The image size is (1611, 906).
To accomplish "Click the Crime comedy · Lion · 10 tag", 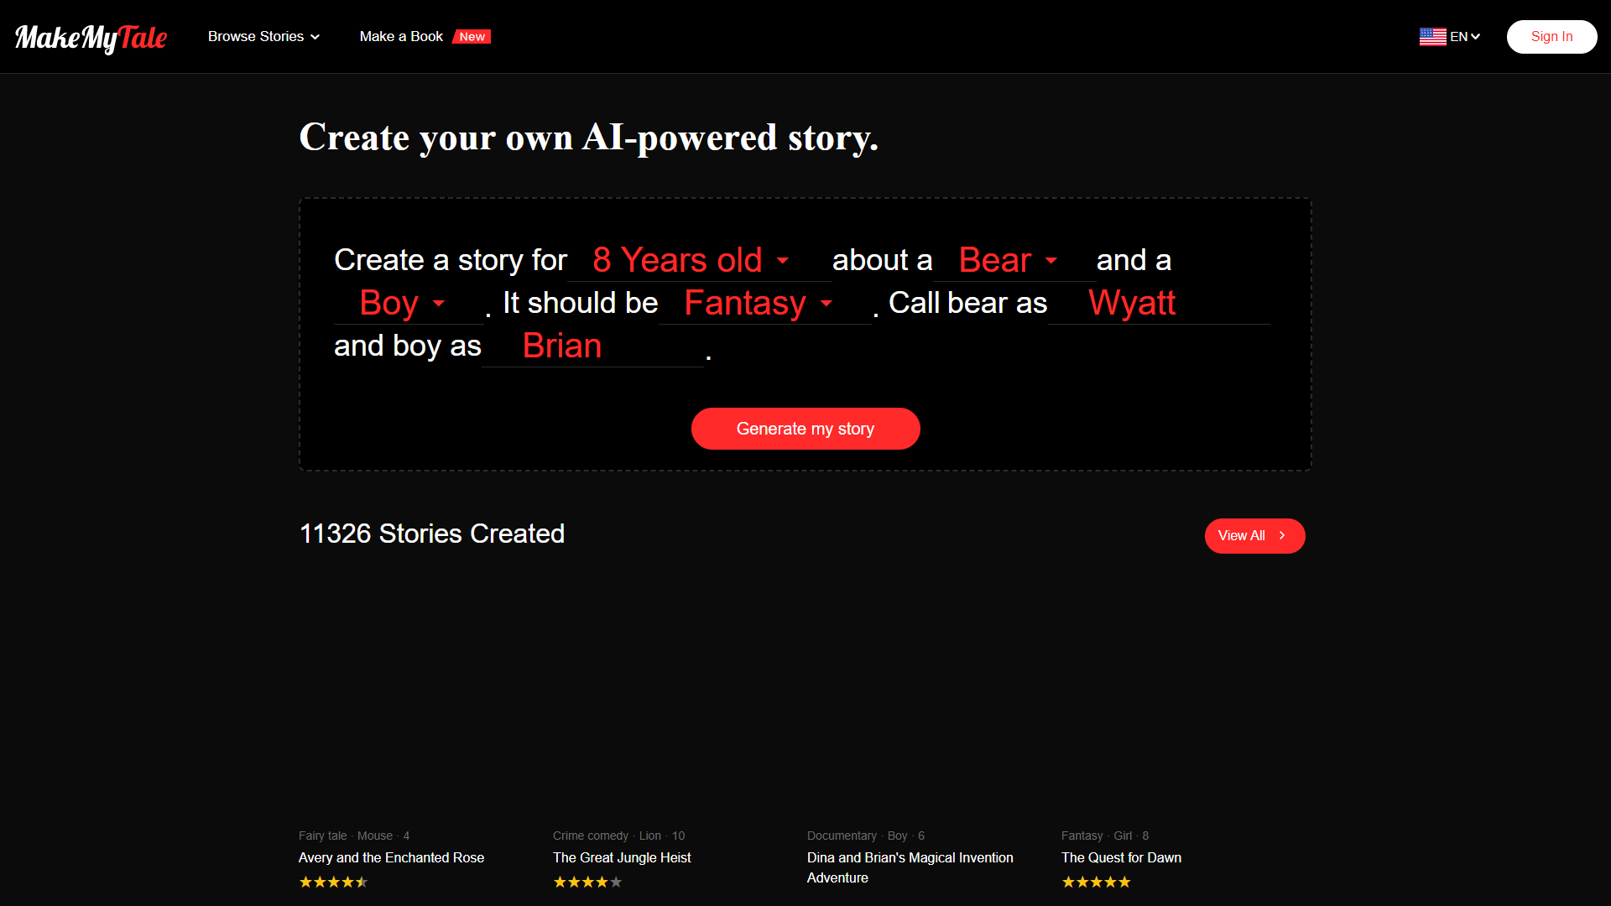I will [x=618, y=836].
